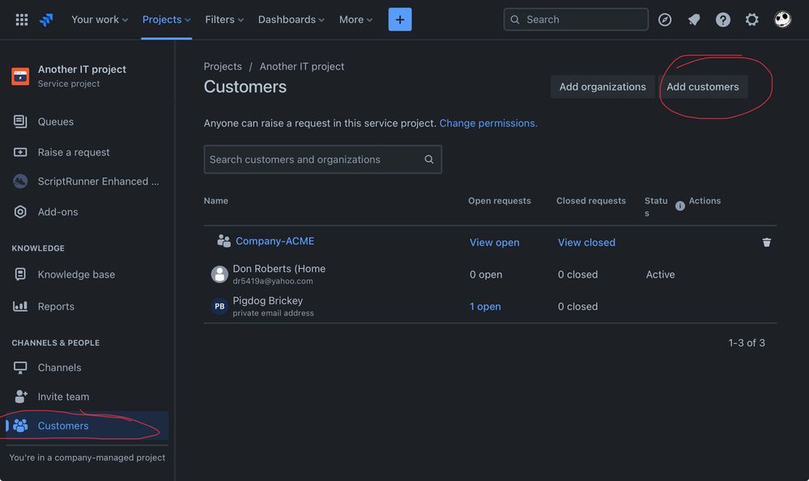The image size is (809, 481).
Task: Click the Add organizations button
Action: click(602, 87)
